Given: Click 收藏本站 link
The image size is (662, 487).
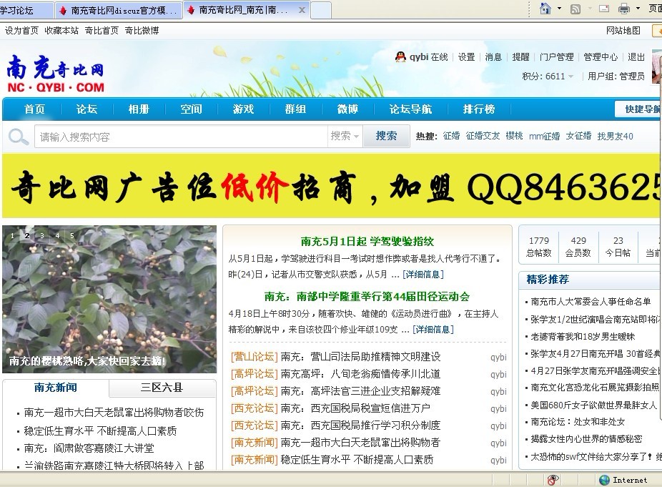Looking at the screenshot, I should tap(61, 31).
